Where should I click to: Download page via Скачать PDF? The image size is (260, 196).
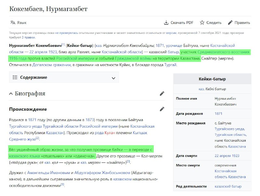tap(178, 22)
